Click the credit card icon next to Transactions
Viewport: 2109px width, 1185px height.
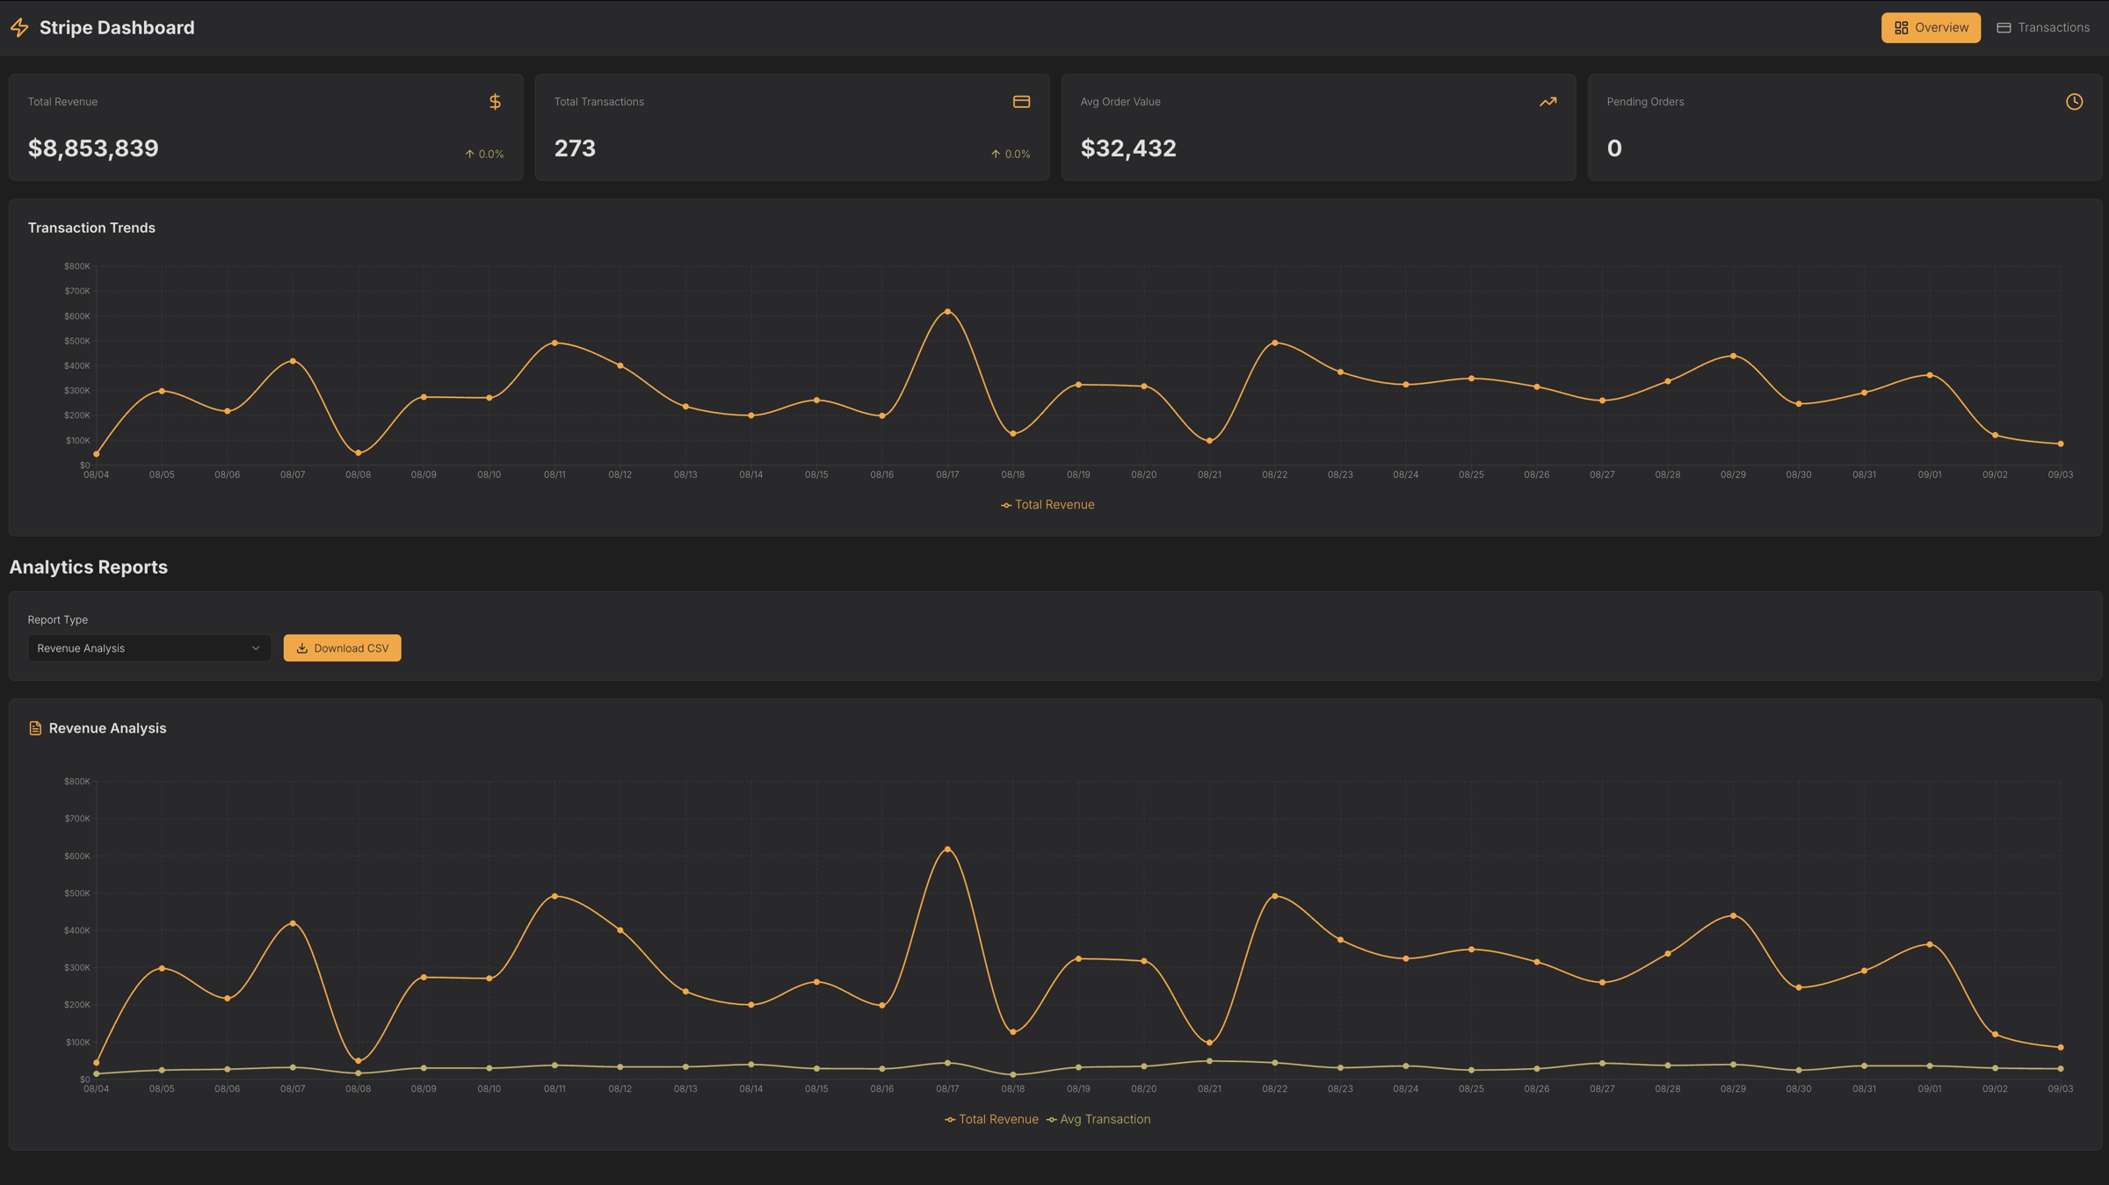2004,27
